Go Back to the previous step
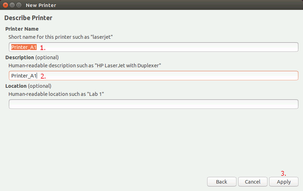This screenshot has height=191, width=303. tap(222, 182)
